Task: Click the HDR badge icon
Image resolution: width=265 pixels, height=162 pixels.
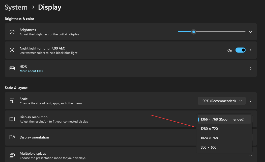Action: point(12,68)
